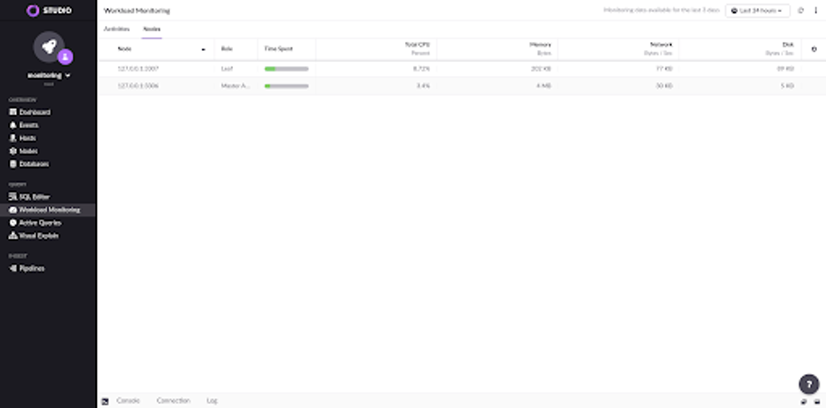The height and width of the screenshot is (408, 826).
Task: Click the Master A... role cell
Action: tap(236, 85)
